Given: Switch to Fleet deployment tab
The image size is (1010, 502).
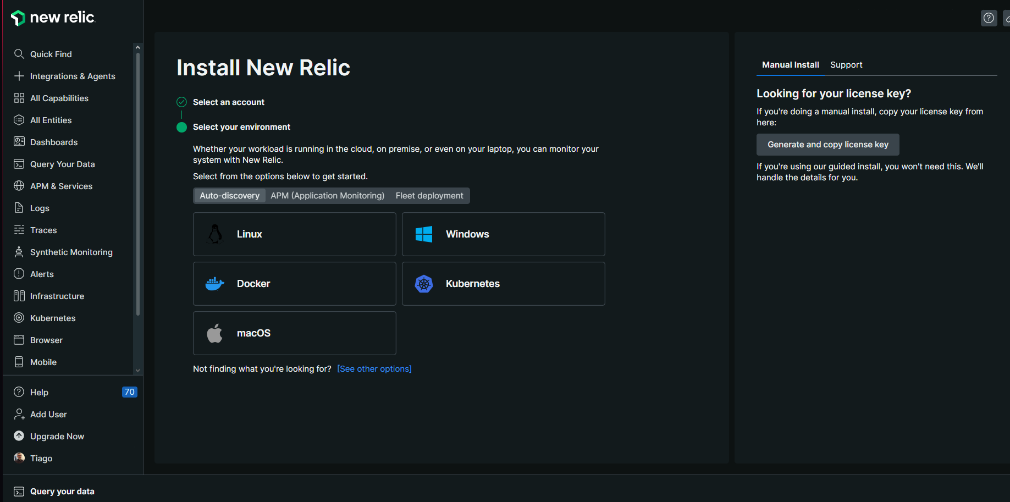Looking at the screenshot, I should [429, 196].
